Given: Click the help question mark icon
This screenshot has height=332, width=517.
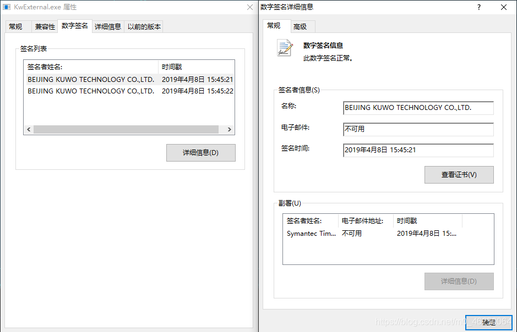Looking at the screenshot, I should tap(478, 7).
